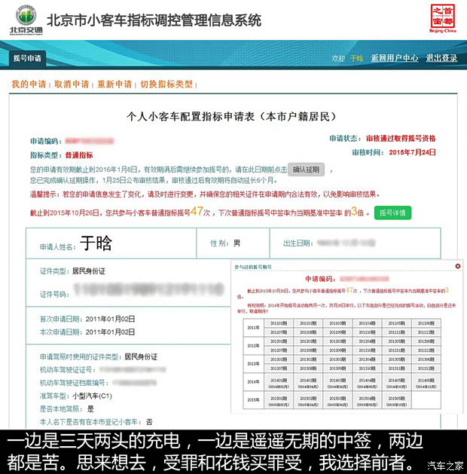The height and width of the screenshot is (474, 467).
Task: Click the 否 value for 本市登记小客车
Action: coord(149,422)
